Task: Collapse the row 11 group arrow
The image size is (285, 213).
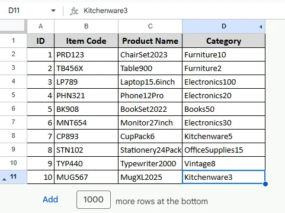Action: pyautogui.click(x=4, y=179)
